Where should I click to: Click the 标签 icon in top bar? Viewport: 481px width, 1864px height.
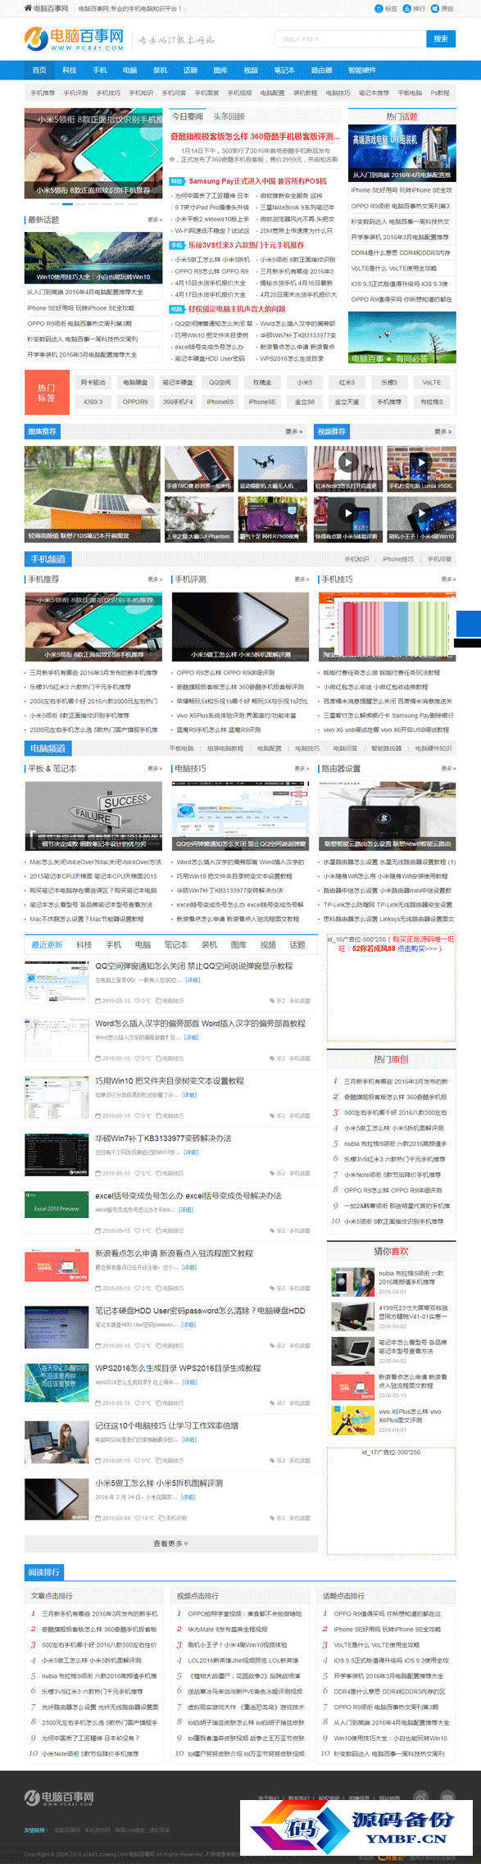tap(379, 8)
